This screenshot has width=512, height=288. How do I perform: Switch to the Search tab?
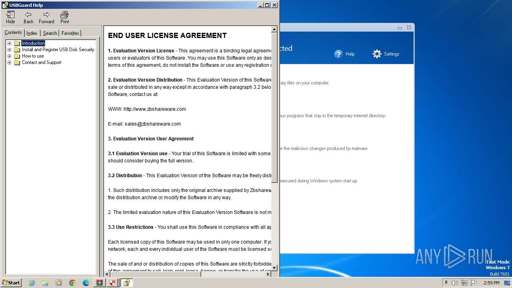(x=50, y=33)
